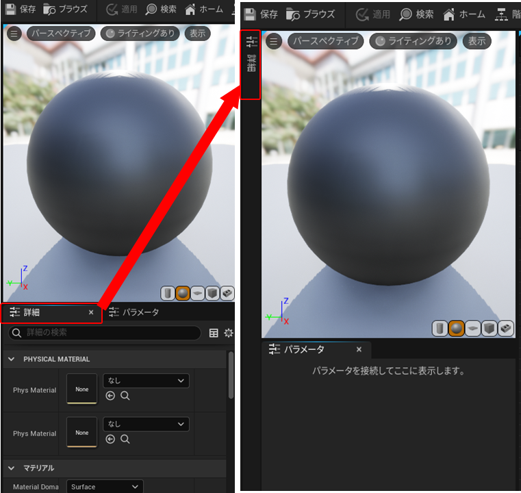Open Show (表示) menu in the left viewport
Image resolution: width=521 pixels, height=493 pixels.
(197, 34)
